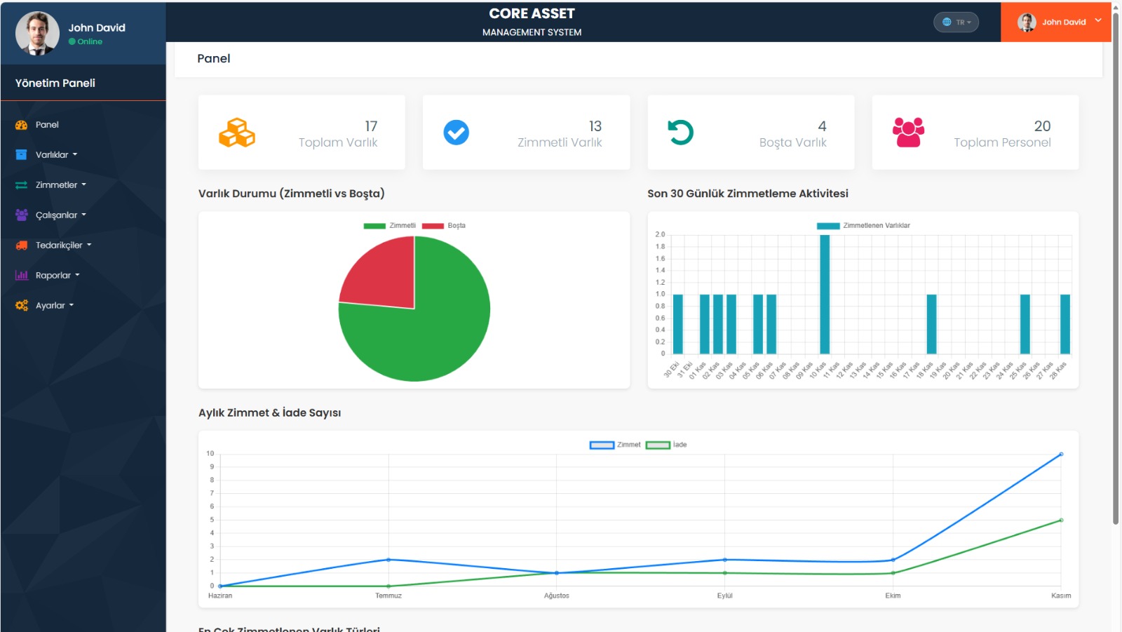Click the Varlıklar box icon
The width and height of the screenshot is (1122, 632).
pos(21,155)
